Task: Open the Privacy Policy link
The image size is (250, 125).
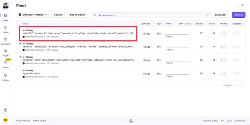Action: point(23,121)
